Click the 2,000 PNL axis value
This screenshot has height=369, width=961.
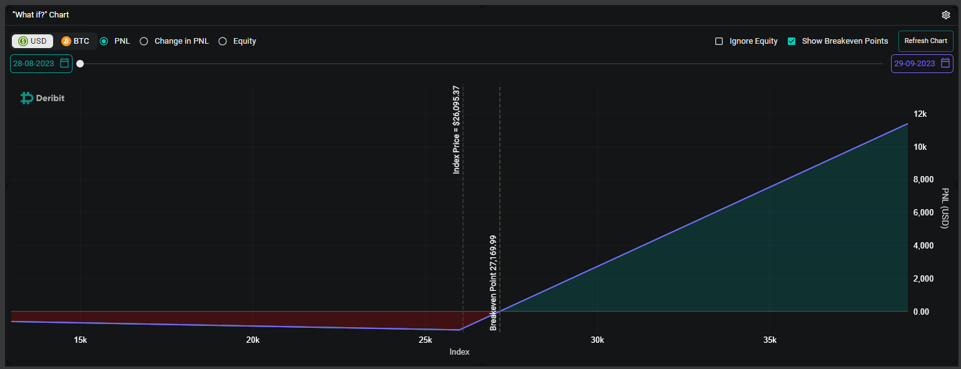(923, 278)
